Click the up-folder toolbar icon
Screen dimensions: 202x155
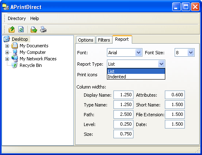(x=12, y=29)
